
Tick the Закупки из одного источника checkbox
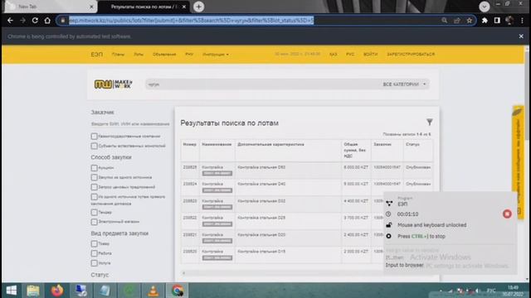coord(94,177)
